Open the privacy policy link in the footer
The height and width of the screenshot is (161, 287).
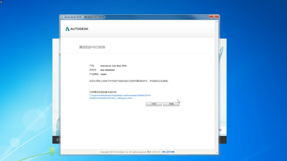pyautogui.click(x=168, y=152)
